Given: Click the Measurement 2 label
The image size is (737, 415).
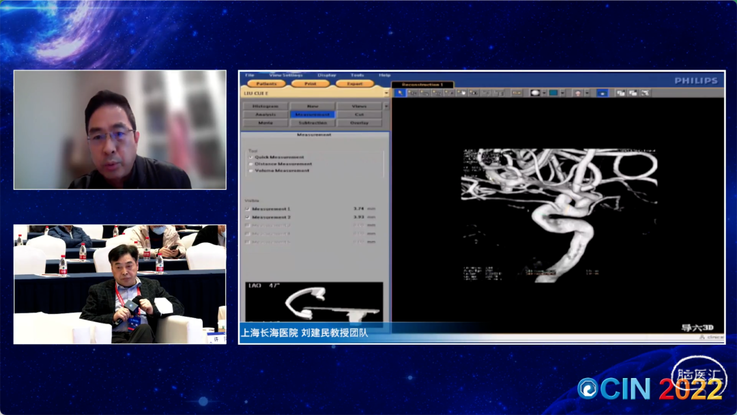Looking at the screenshot, I should click(271, 217).
